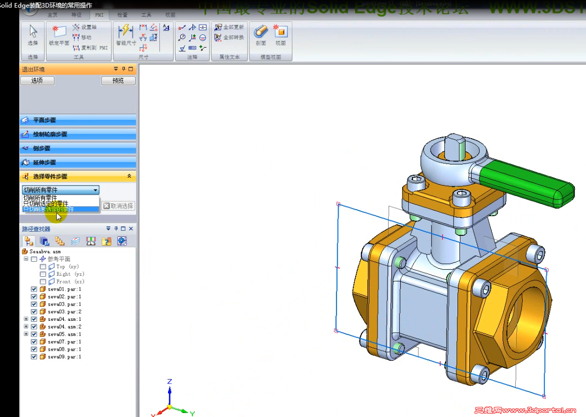
Task: Switch to the 检查 ribbon tab
Action: click(122, 15)
